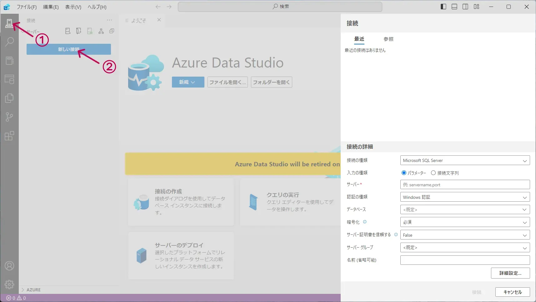
Task: Open the Accounts icon in activity bar
Action: tap(9, 266)
